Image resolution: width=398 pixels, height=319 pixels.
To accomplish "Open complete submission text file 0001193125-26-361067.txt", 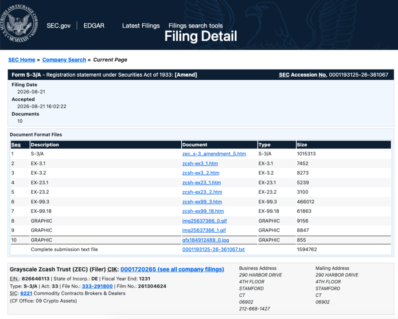I will 214,249.
